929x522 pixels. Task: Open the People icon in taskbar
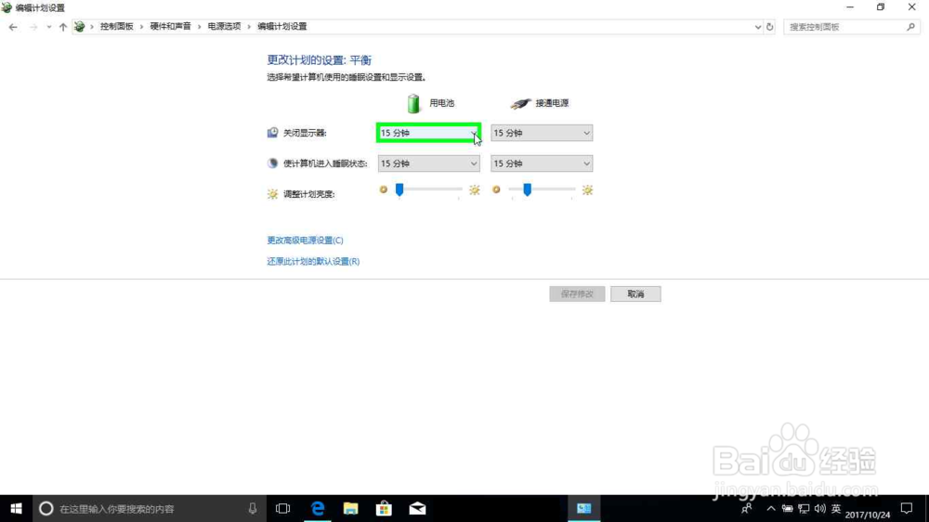747,508
